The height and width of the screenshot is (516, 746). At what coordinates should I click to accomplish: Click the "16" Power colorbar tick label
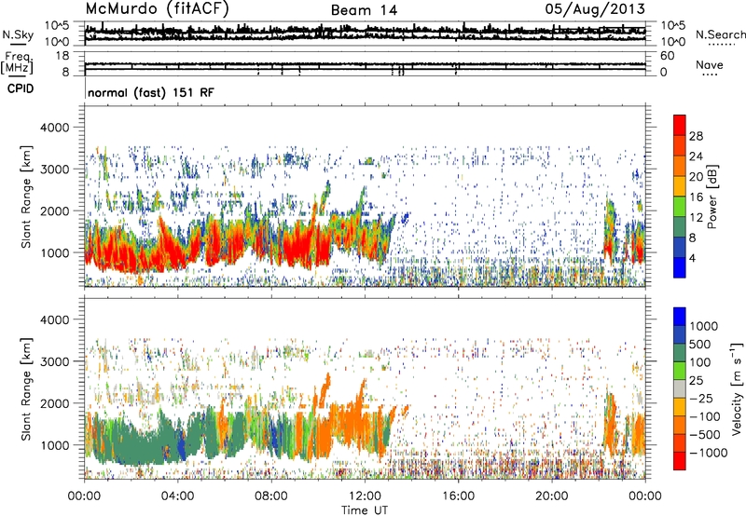[x=696, y=197]
